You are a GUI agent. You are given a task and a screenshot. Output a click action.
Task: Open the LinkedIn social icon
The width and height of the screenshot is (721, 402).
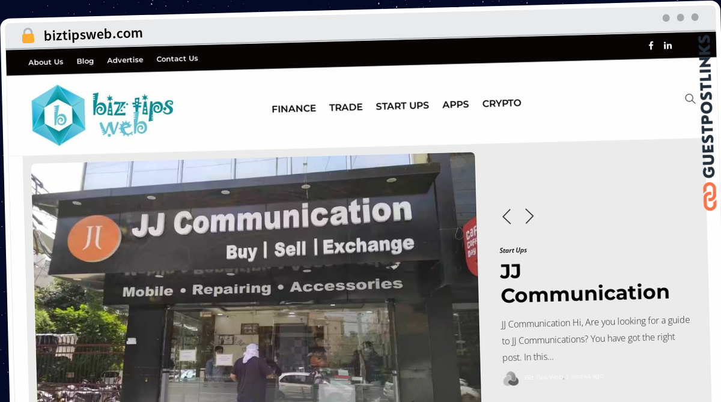point(668,46)
